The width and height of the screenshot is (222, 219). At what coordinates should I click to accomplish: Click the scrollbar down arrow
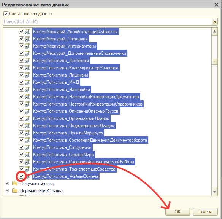[x=214, y=192]
